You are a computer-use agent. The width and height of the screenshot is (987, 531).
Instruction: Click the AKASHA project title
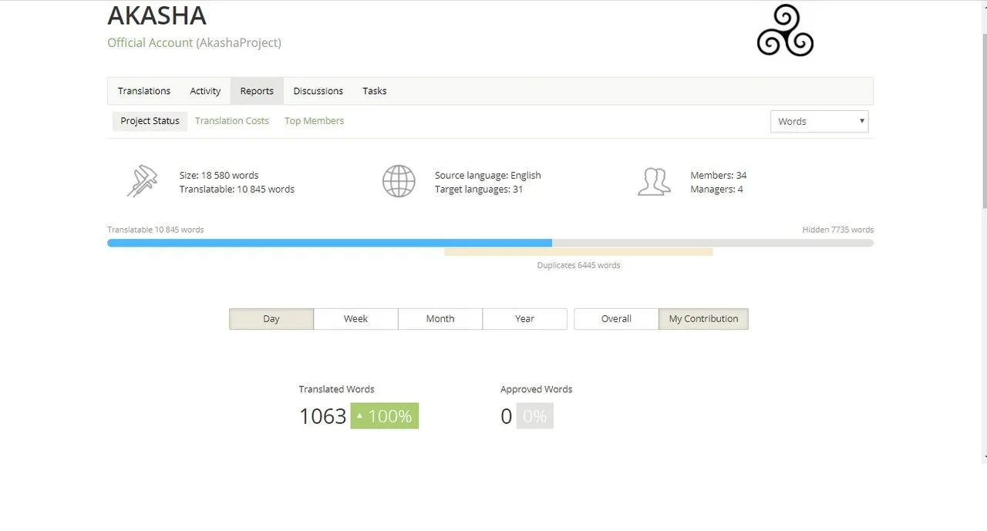pyautogui.click(x=157, y=15)
